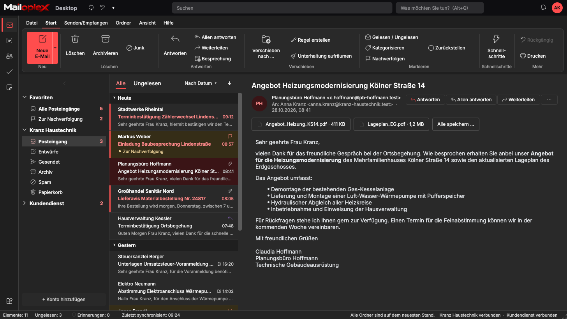Toggle Gelesen / Ungelesen status
The height and width of the screenshot is (319, 567).
pyautogui.click(x=391, y=37)
